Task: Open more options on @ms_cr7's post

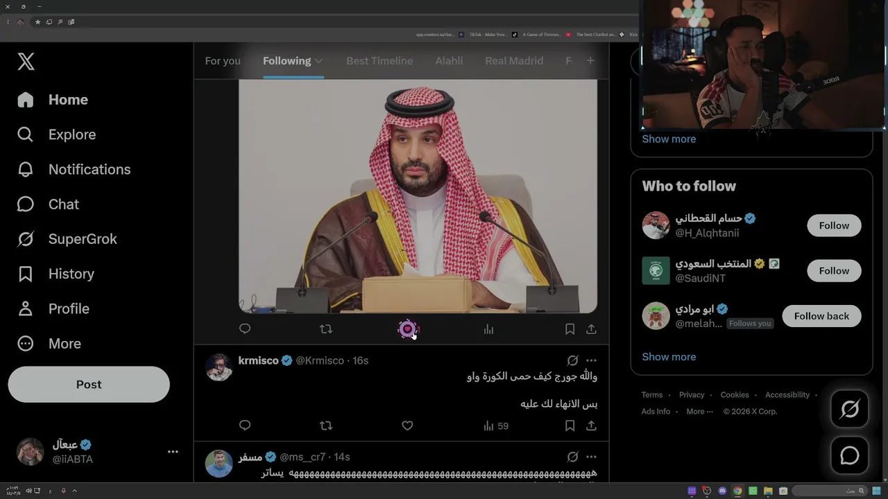Action: pyautogui.click(x=591, y=457)
